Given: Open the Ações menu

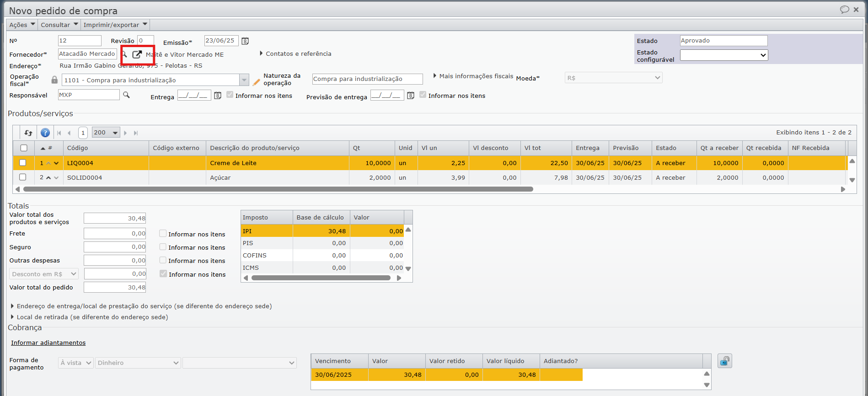Looking at the screenshot, I should tap(22, 25).
